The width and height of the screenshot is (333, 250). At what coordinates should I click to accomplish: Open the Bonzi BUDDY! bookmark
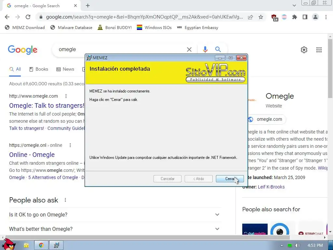coord(115,27)
